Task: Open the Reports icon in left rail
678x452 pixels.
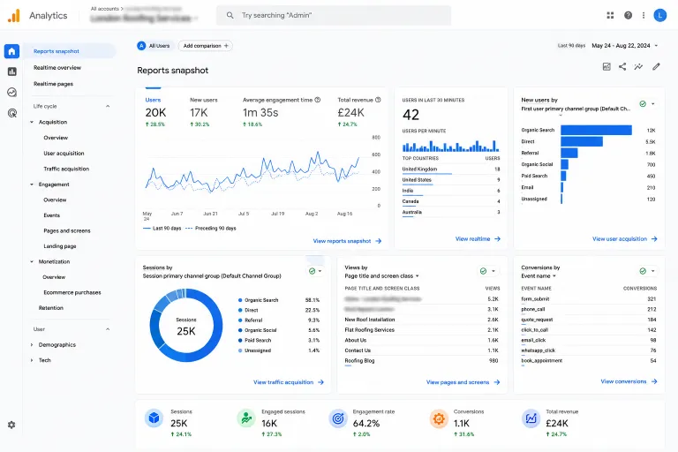Action: point(12,72)
